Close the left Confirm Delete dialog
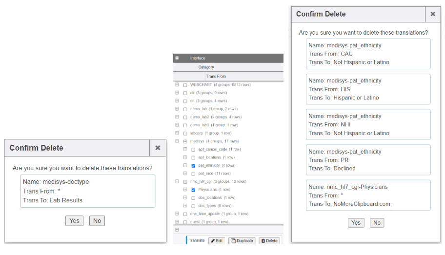 click(x=158, y=148)
